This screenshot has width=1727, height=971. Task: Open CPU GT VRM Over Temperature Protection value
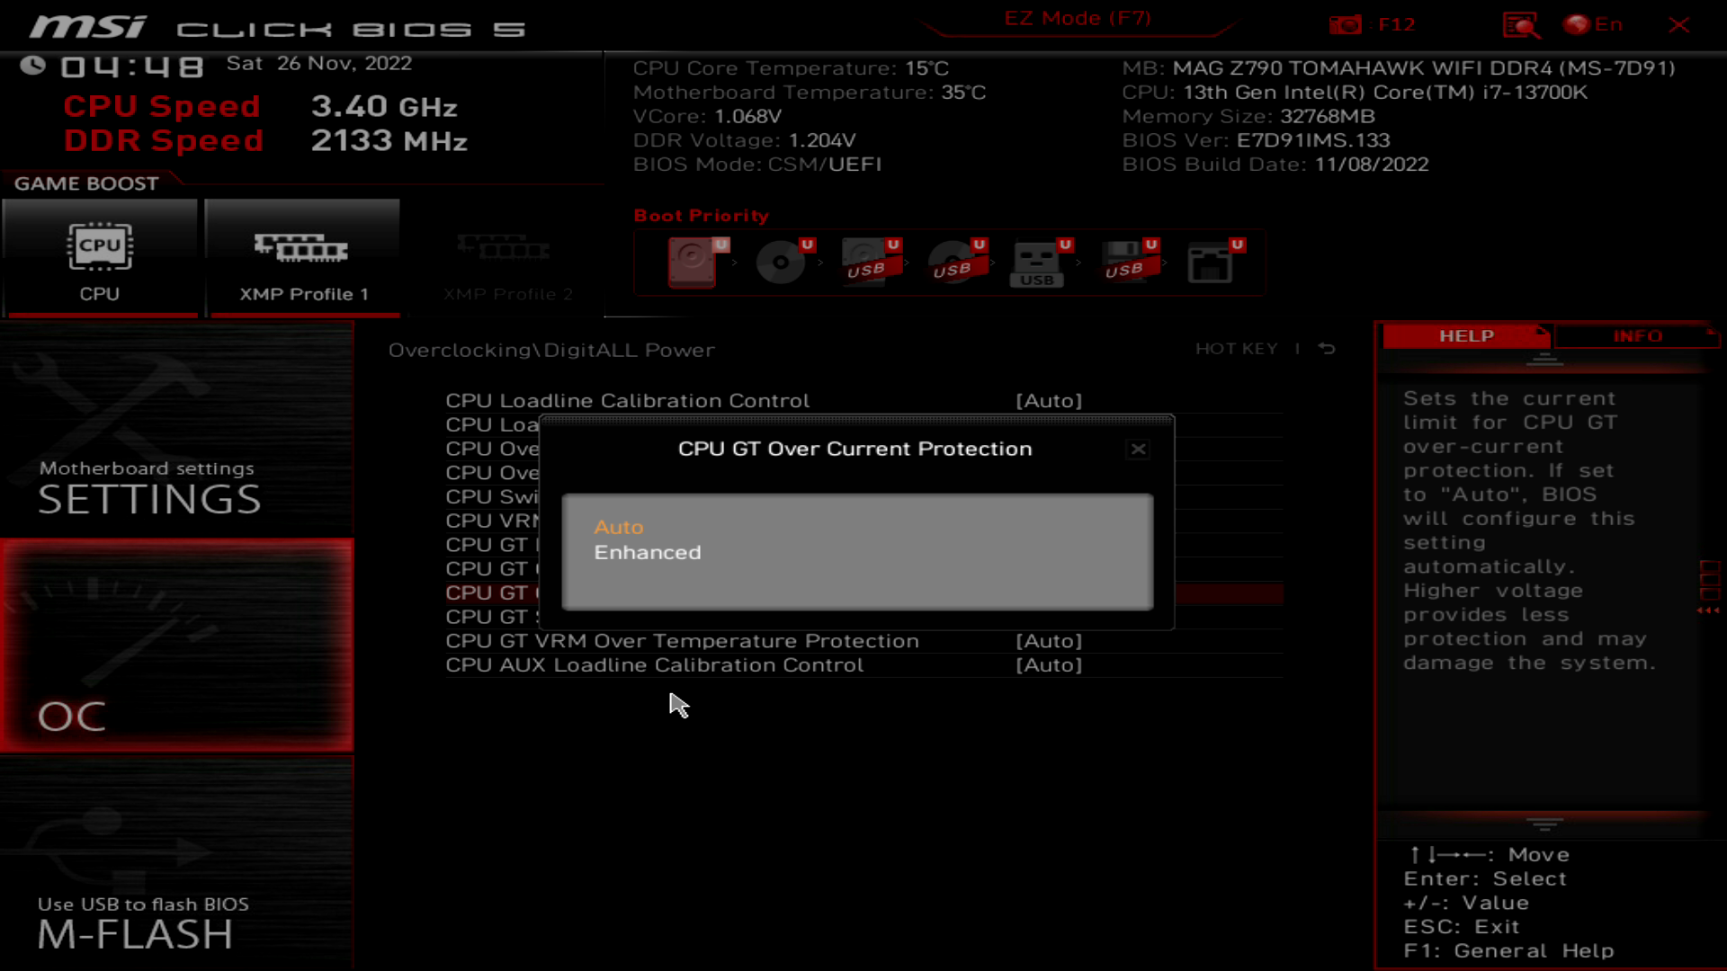(1049, 641)
